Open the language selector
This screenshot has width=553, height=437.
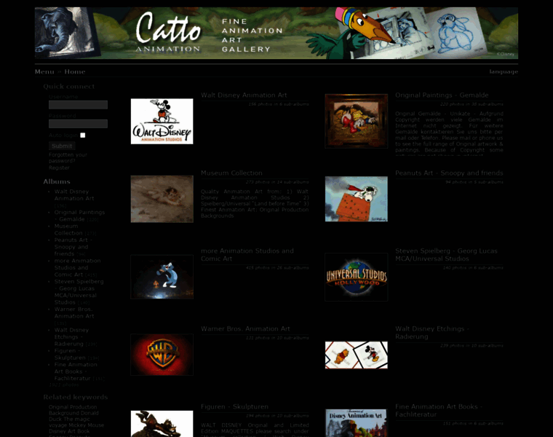504,71
